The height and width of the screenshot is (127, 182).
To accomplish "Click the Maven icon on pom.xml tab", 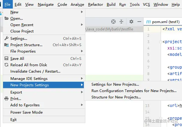I will tap(148, 22).
